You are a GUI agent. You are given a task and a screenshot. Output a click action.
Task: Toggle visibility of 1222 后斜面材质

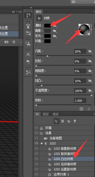coord(36,164)
